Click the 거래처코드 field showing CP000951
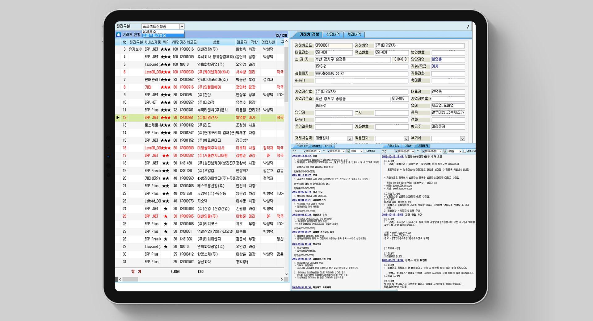Screen dimensions: 593x321 (334, 45)
